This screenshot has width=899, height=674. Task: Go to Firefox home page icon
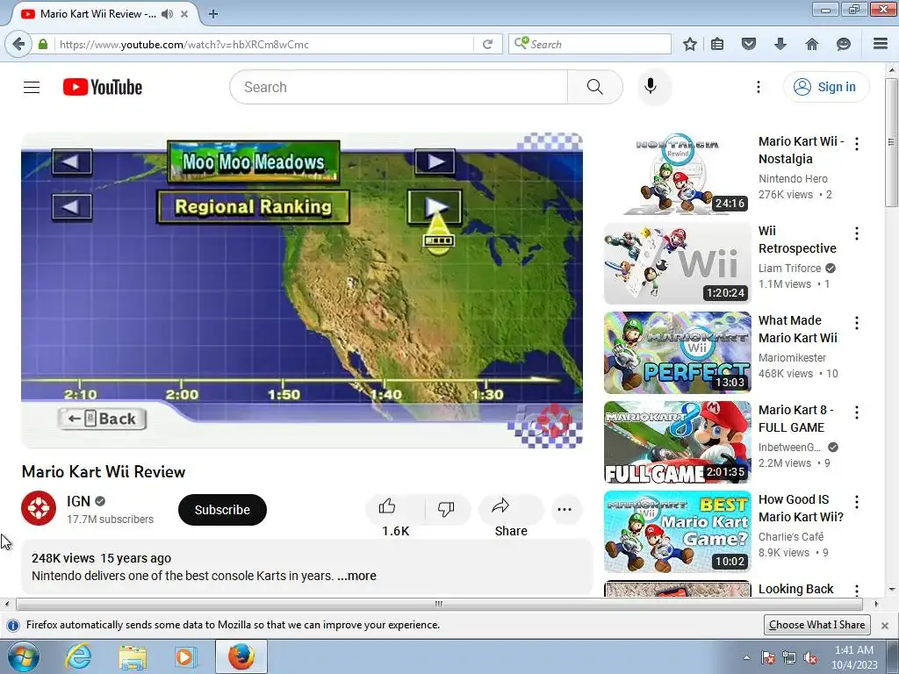812,44
